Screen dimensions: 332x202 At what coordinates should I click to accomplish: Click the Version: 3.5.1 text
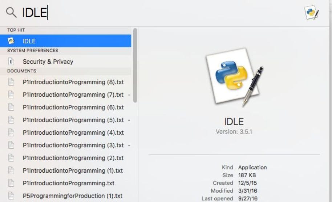click(234, 132)
